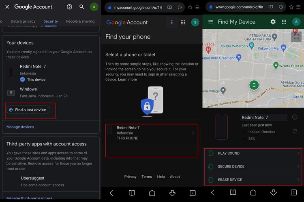Open bookmarks list in myaccount browser toolbar

pos(197,7)
